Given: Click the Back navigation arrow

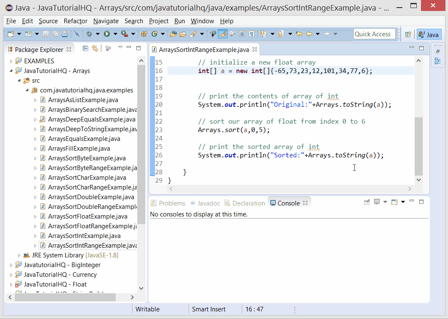Looking at the screenshot, I should (x=309, y=34).
